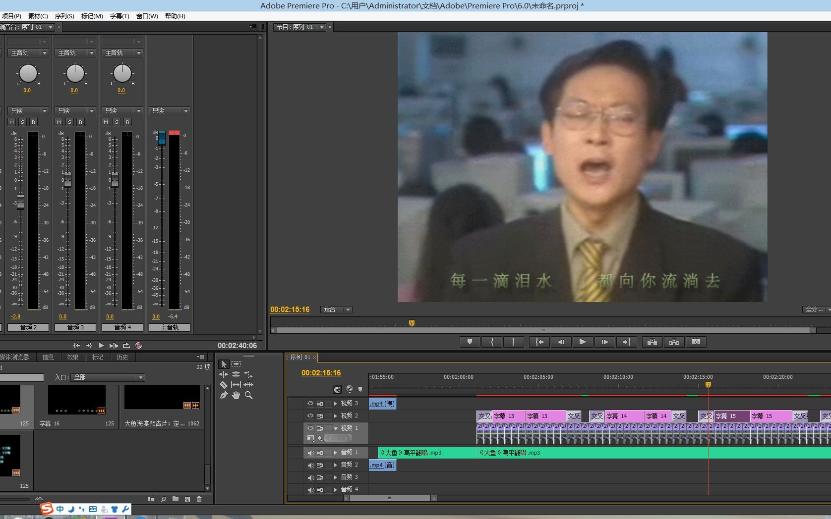Enable the timeline Snap magnet icon
The width and height of the screenshot is (831, 519).
tap(337, 389)
